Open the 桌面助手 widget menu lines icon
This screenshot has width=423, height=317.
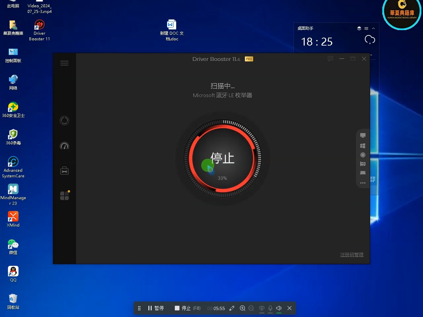(x=366, y=28)
